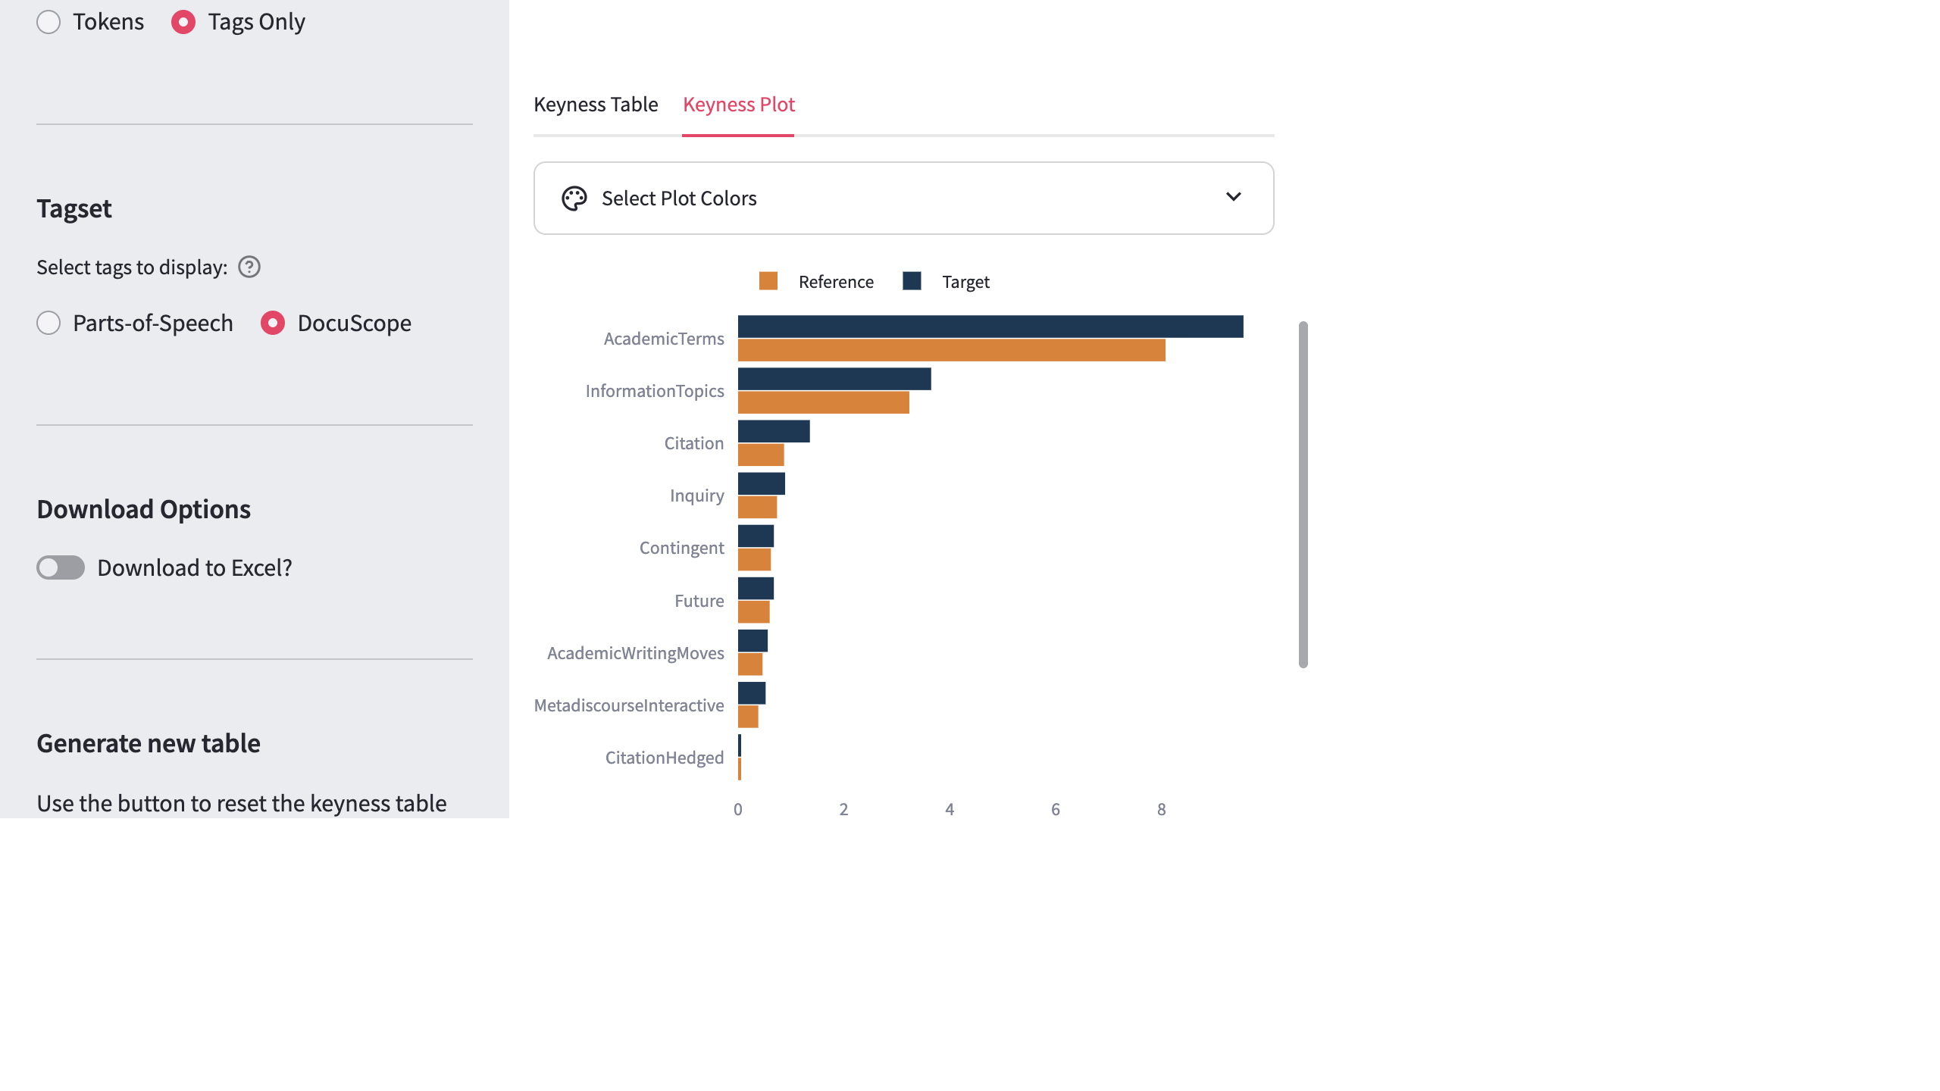Click the Download Options heading
Screen dimensions: 1940x1091
coord(144,509)
